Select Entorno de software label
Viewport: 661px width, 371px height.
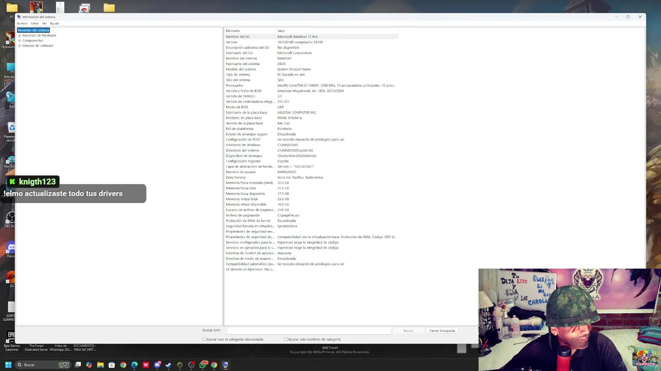click(38, 46)
